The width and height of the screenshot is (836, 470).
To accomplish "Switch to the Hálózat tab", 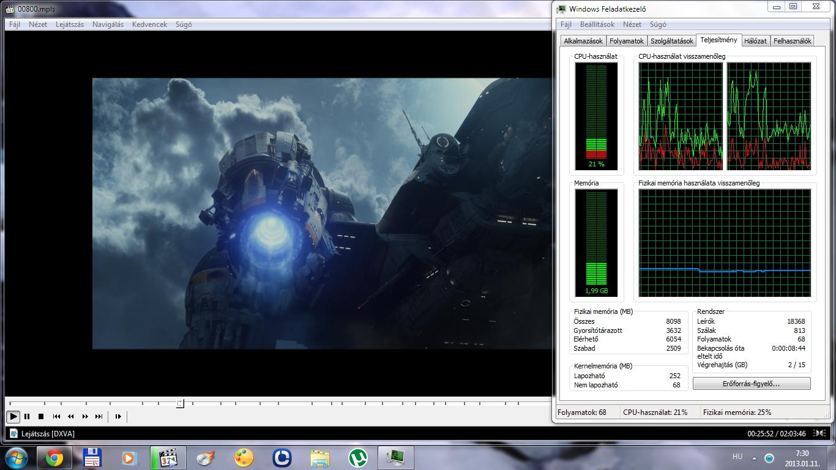I will [x=756, y=41].
